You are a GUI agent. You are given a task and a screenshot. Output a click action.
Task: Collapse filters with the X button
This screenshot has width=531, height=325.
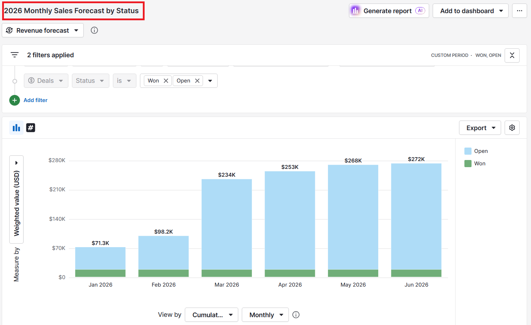pyautogui.click(x=512, y=55)
